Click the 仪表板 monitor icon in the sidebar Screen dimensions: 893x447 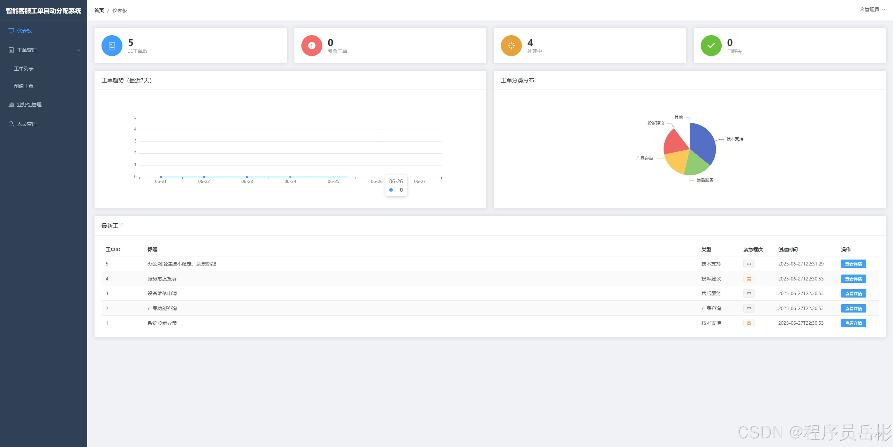11,31
